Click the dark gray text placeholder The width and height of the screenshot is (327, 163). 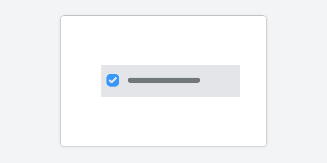164,80
